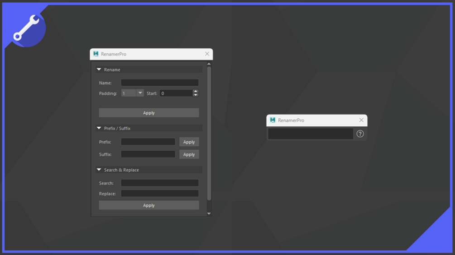Collapse the Prefix / Suffix section
This screenshot has width=455, height=255.
(x=99, y=128)
